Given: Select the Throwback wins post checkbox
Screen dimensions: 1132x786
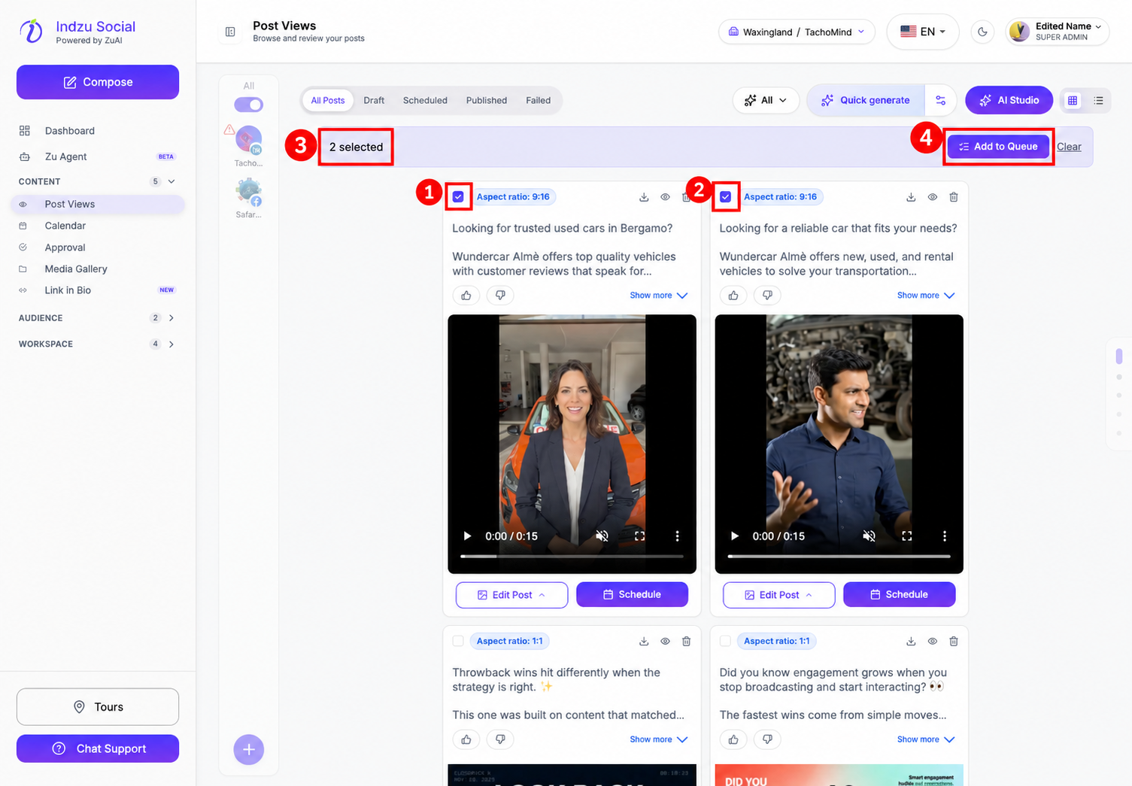Looking at the screenshot, I should click(x=458, y=642).
